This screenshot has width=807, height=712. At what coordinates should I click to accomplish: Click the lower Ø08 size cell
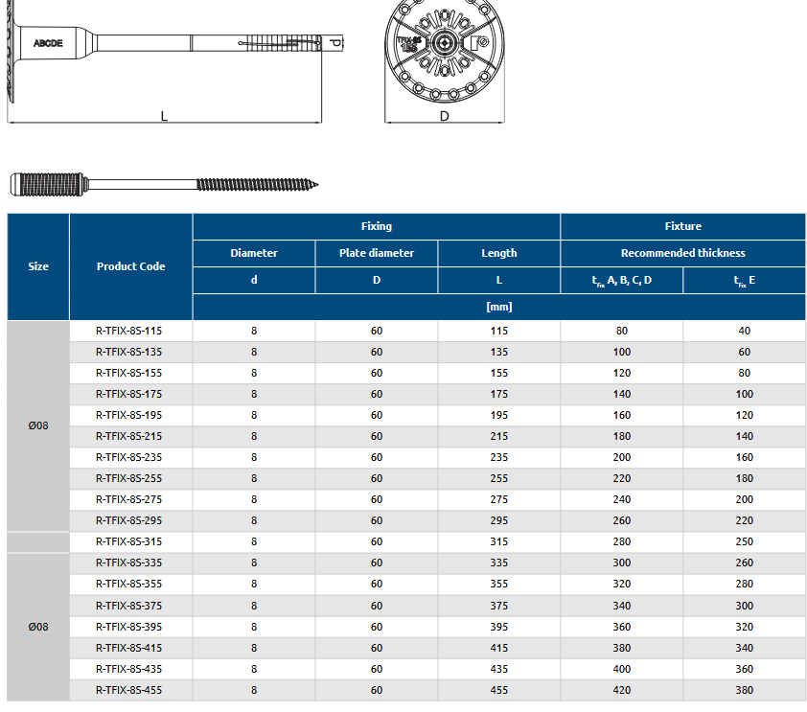click(38, 627)
